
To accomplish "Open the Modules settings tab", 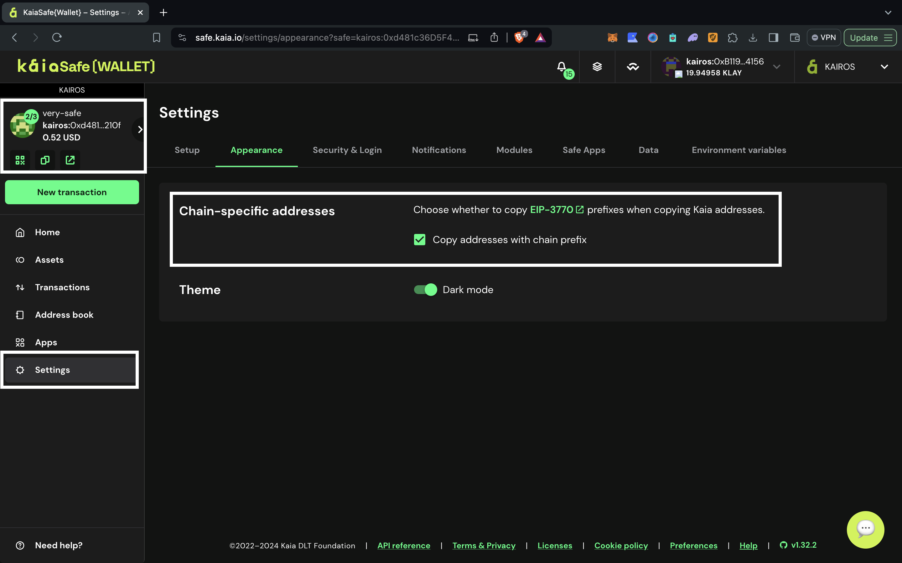I will [x=514, y=150].
